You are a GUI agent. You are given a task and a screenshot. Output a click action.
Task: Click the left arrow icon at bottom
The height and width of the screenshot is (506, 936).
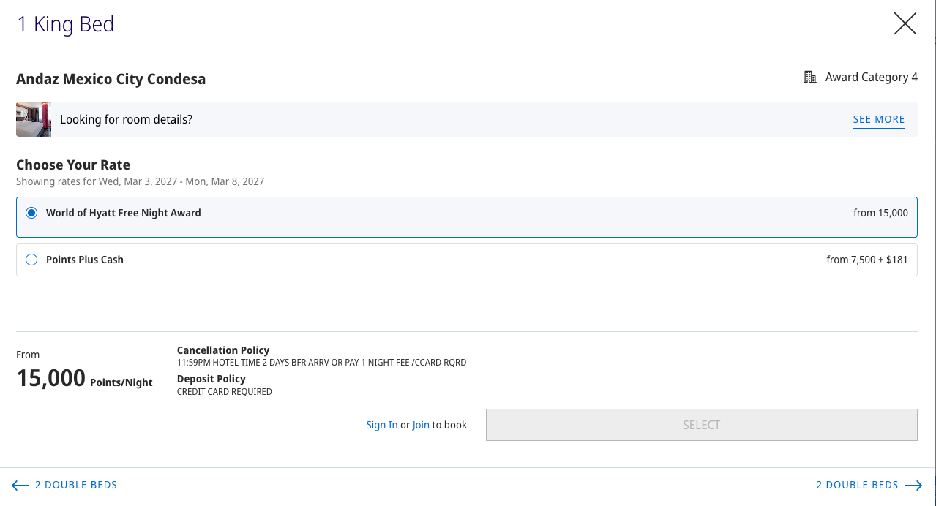20,486
